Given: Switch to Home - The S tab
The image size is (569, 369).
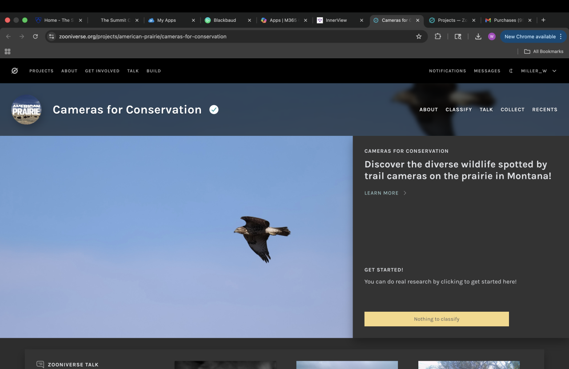Looking at the screenshot, I should [x=58, y=20].
